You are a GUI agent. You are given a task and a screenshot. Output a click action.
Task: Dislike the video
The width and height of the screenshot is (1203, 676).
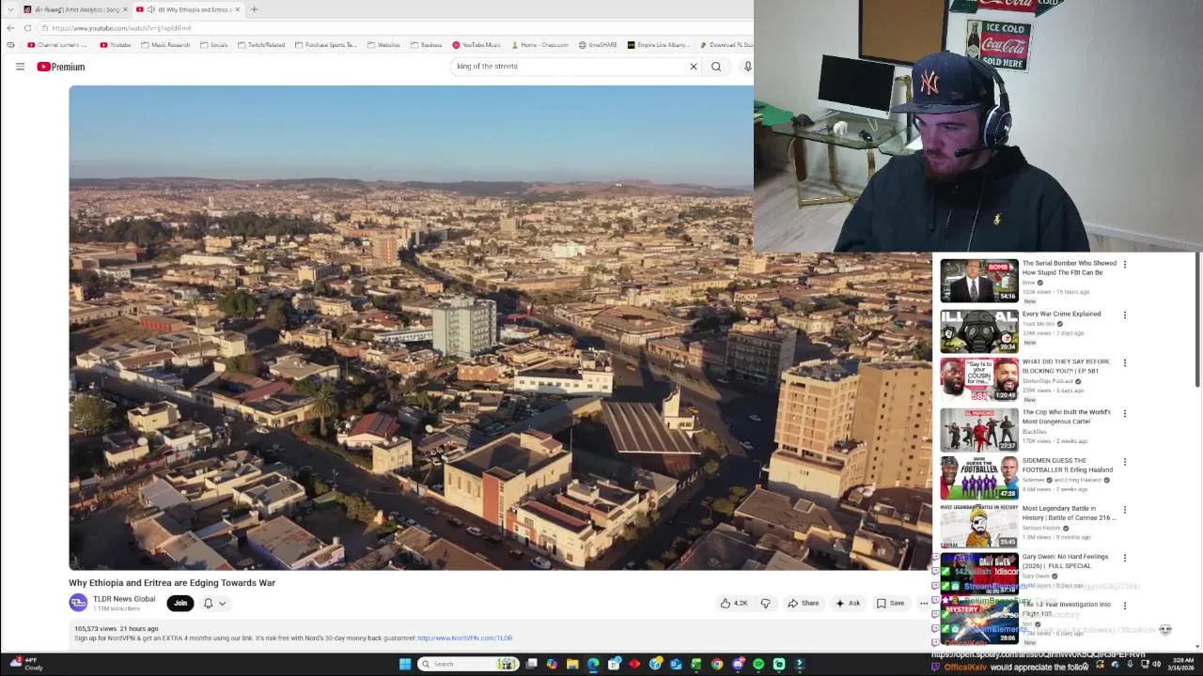coord(765,603)
